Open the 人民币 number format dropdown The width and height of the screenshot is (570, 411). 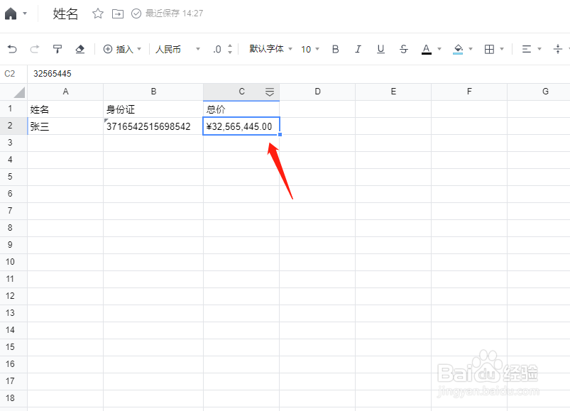177,49
